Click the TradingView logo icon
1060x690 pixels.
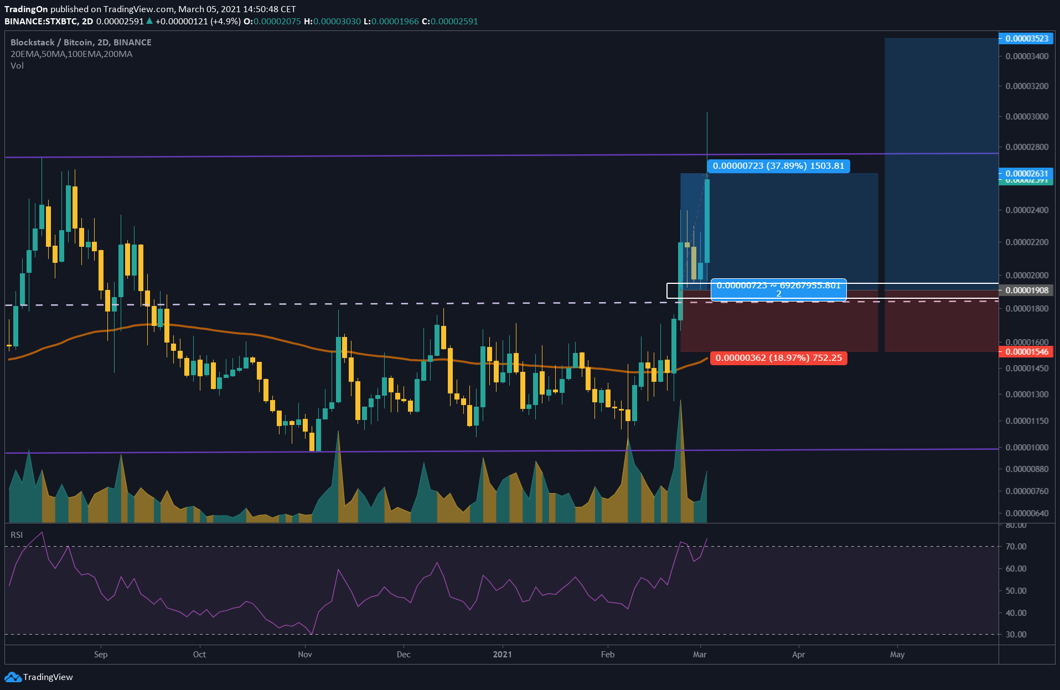[13, 677]
